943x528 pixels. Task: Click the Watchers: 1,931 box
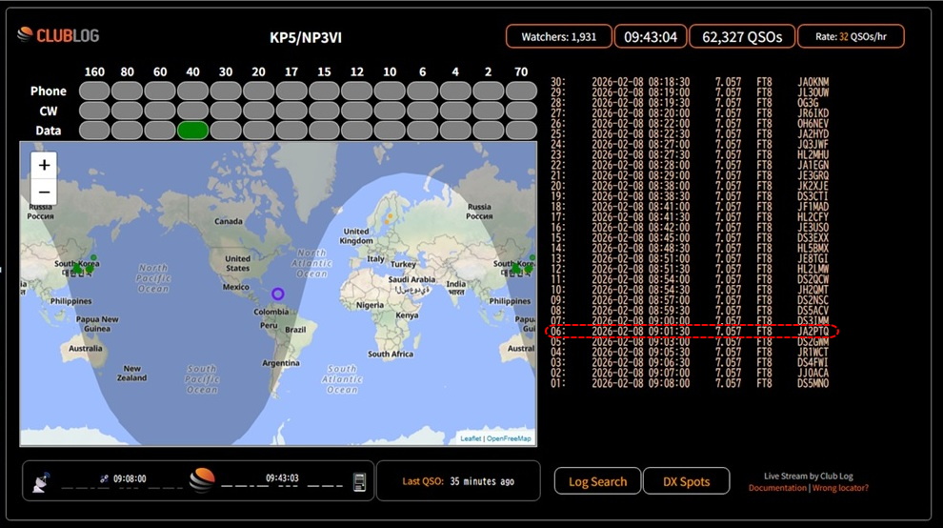559,37
